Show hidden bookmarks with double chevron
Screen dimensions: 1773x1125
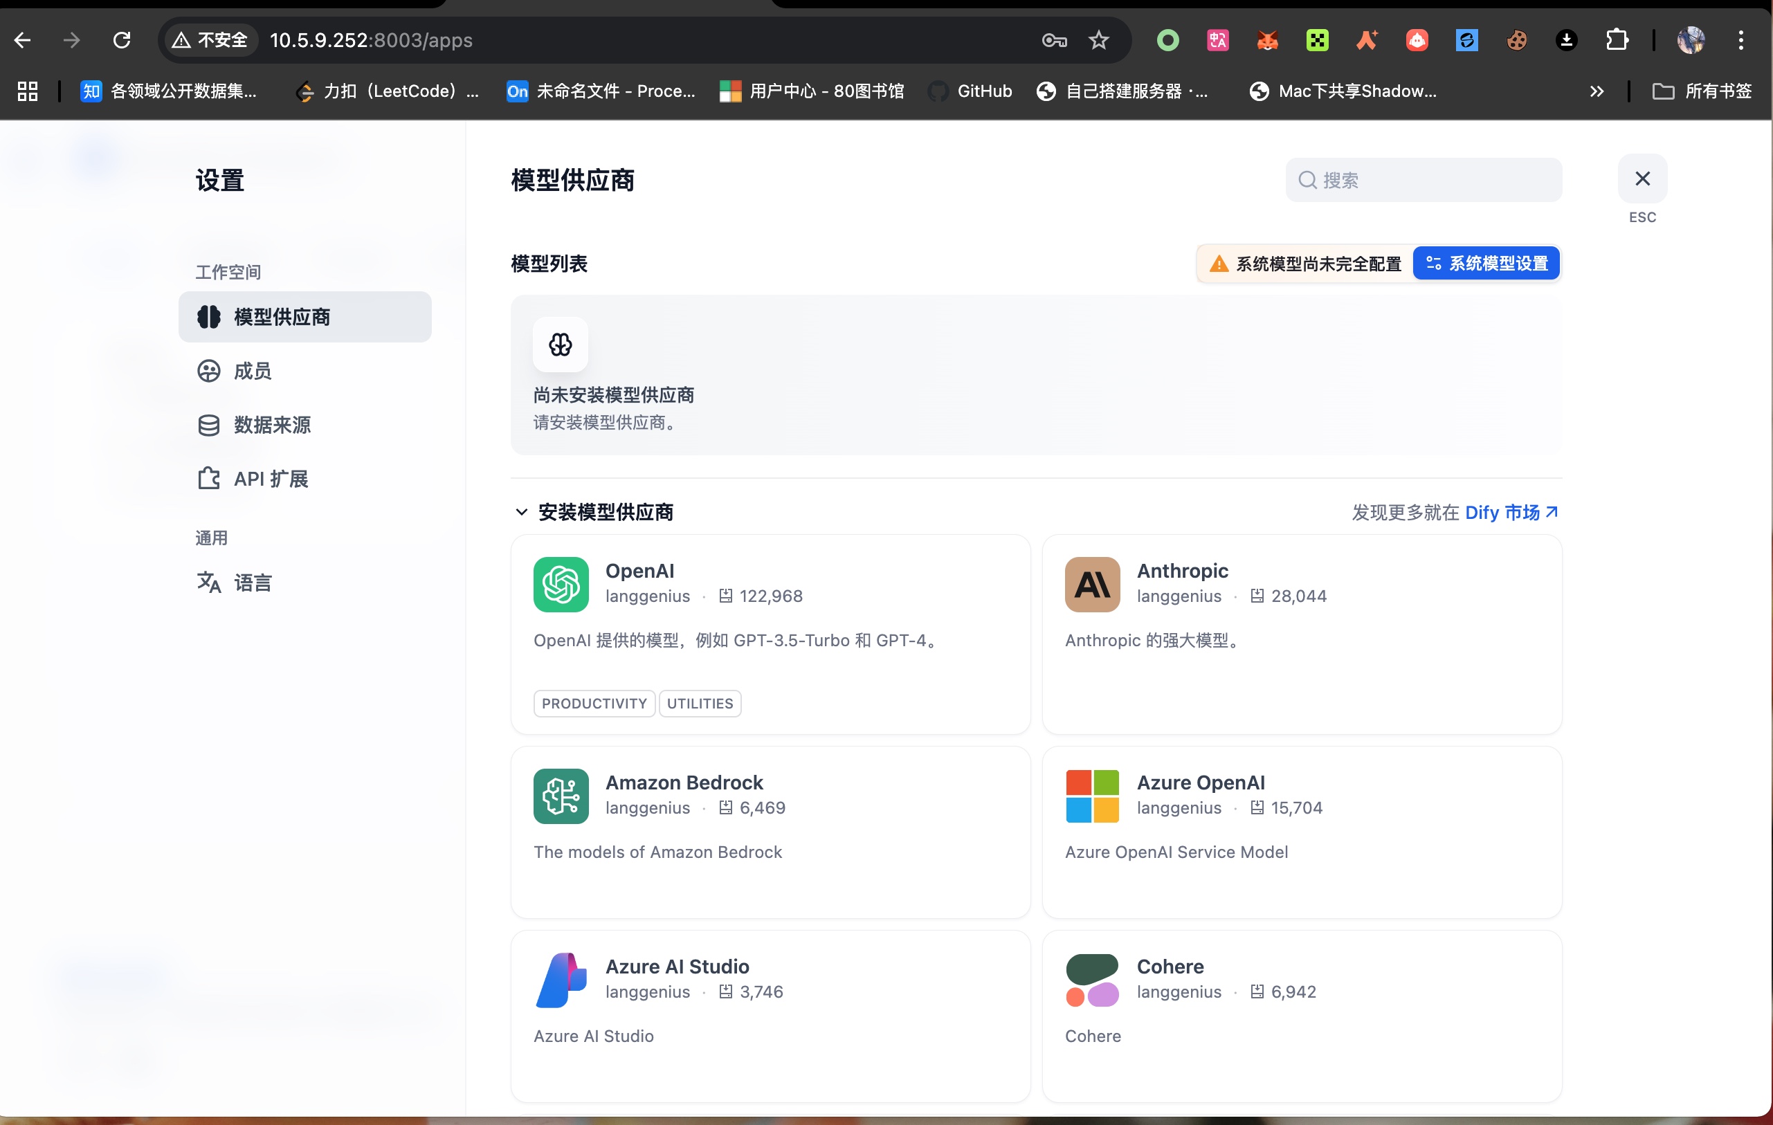[x=1597, y=91]
